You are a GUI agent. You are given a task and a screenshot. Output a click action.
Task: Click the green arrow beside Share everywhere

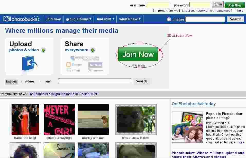[x=93, y=50]
